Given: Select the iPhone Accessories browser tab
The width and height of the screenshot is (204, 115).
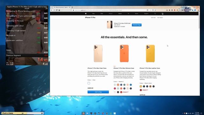Looking at the screenshot, I should click(62, 7).
